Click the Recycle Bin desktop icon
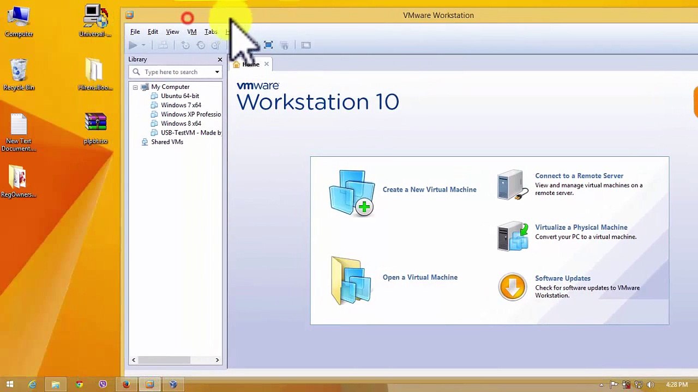Screen dimensions: 698x392 (x=19, y=75)
